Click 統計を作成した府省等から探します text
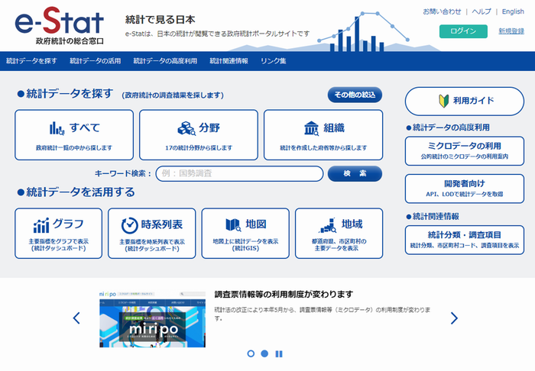 pos(323,148)
